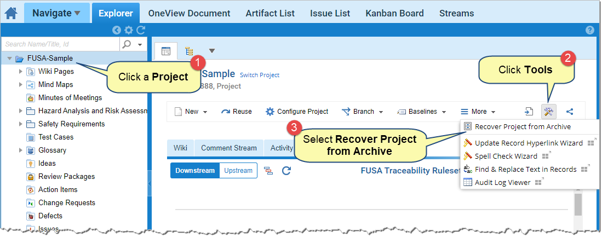602x238 pixels.
Task: Collapse the FUSA-Sample project node
Action: 9,59
